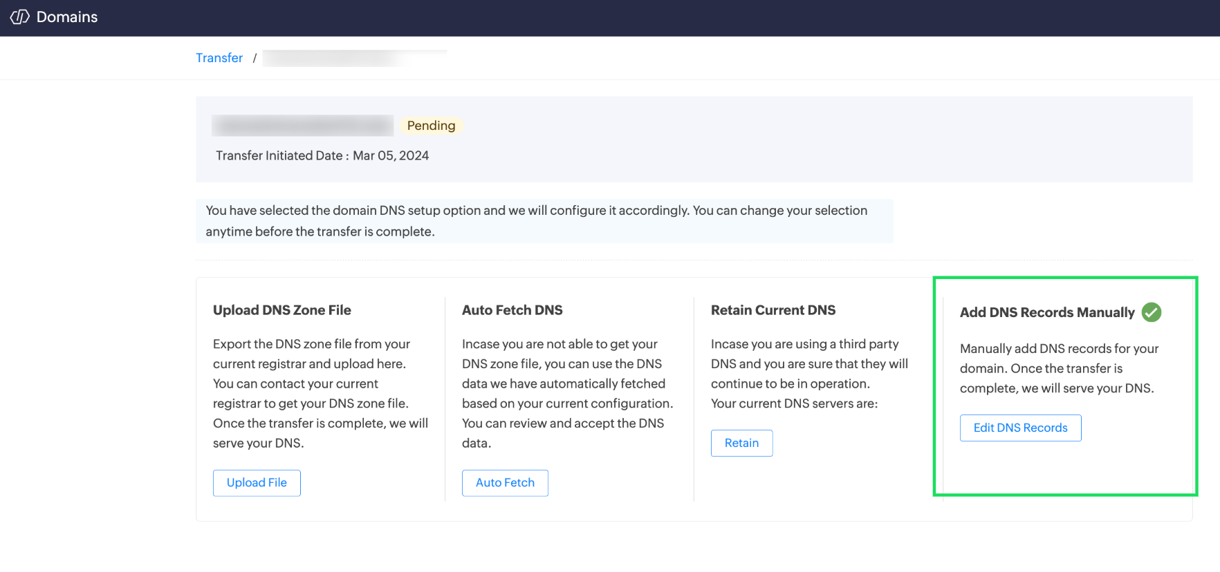Click the Upload DNS Zone File description
The height and width of the screenshot is (572, 1220).
(x=320, y=393)
